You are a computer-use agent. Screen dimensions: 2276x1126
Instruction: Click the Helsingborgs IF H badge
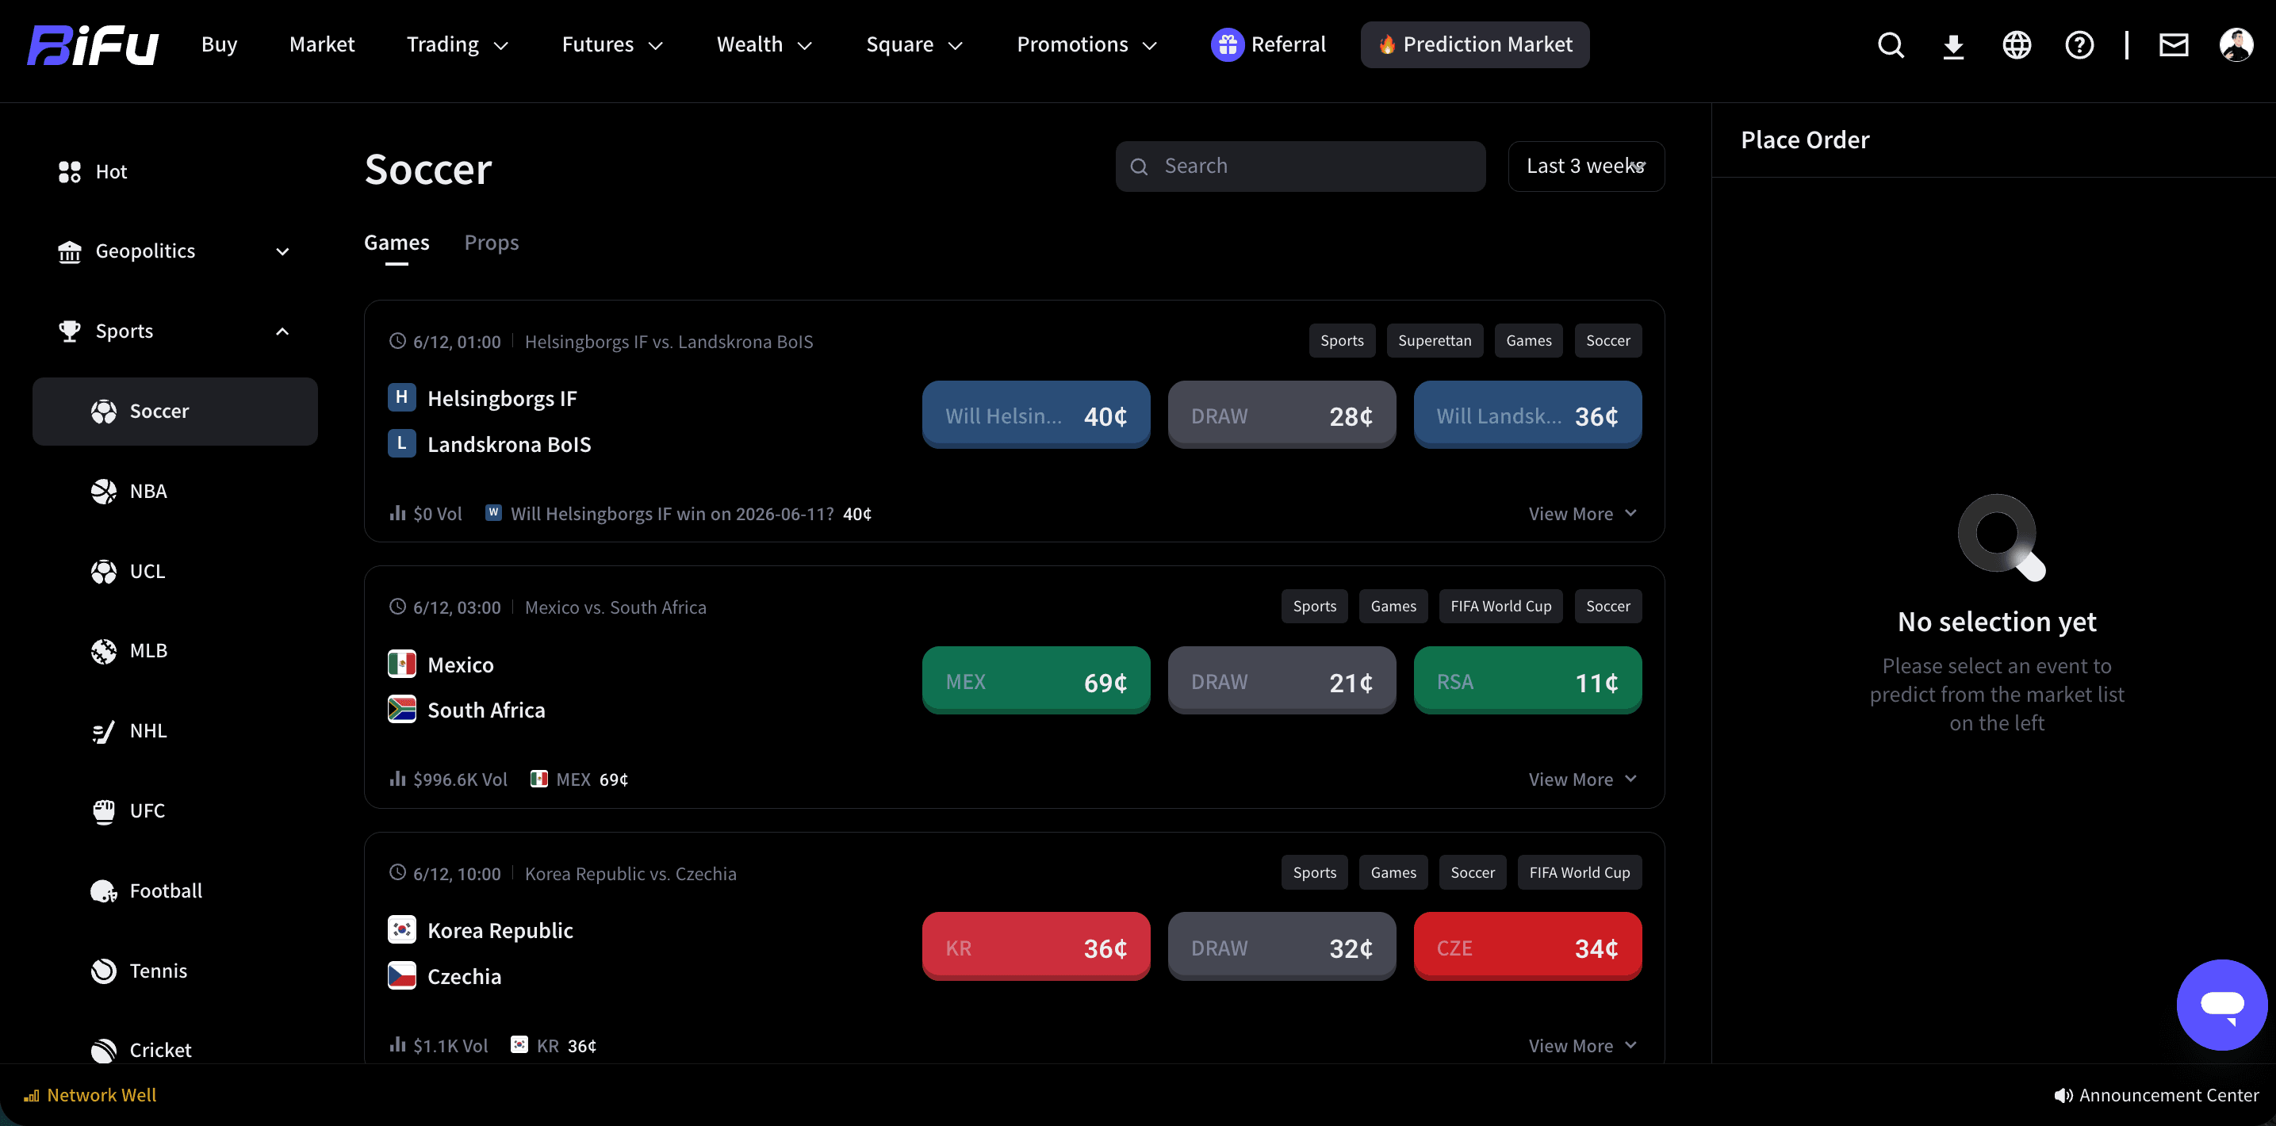tap(402, 397)
